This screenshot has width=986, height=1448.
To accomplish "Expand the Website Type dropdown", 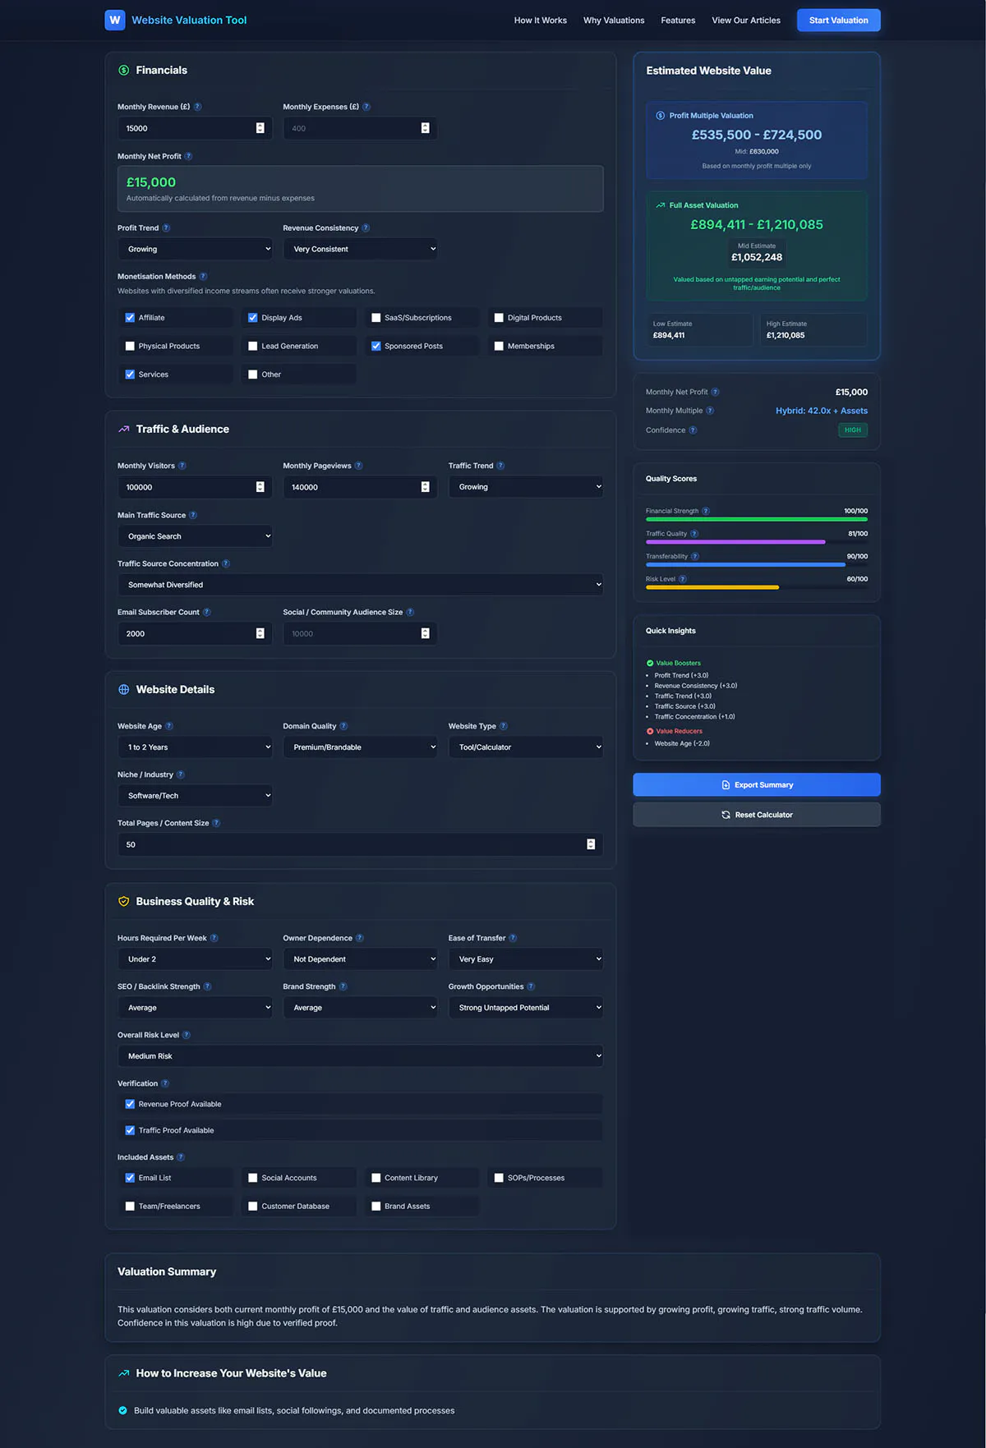I will [x=526, y=747].
